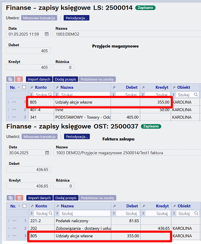Grab drag handle of row 3 account 341
Viewport: 201px width, 244px height.
[8, 117]
